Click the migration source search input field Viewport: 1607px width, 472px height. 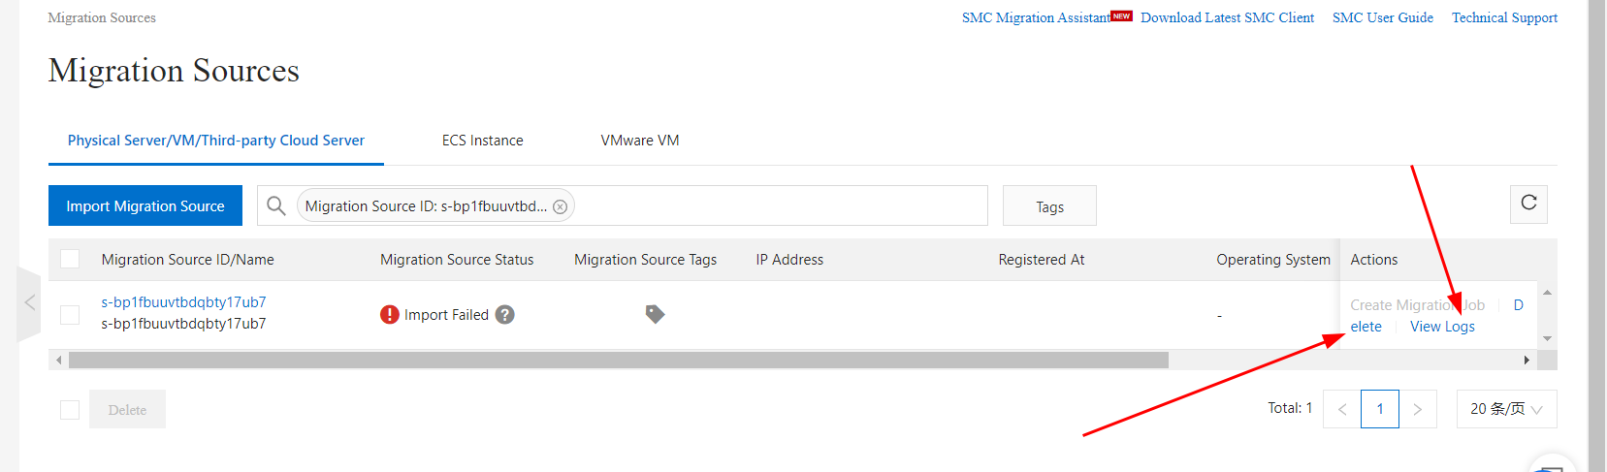pos(776,205)
